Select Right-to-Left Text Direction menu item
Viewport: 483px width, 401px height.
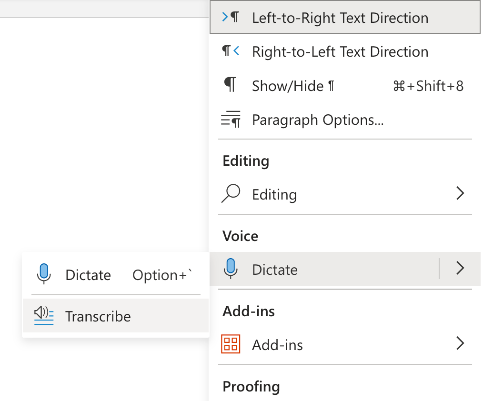point(340,51)
